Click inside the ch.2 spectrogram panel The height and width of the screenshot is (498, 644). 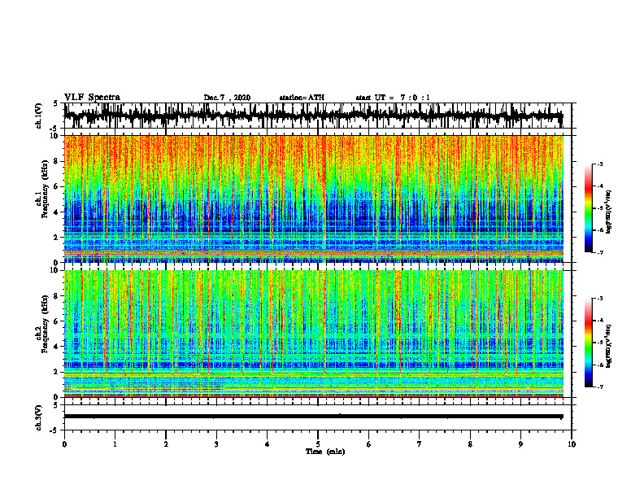[x=313, y=334]
